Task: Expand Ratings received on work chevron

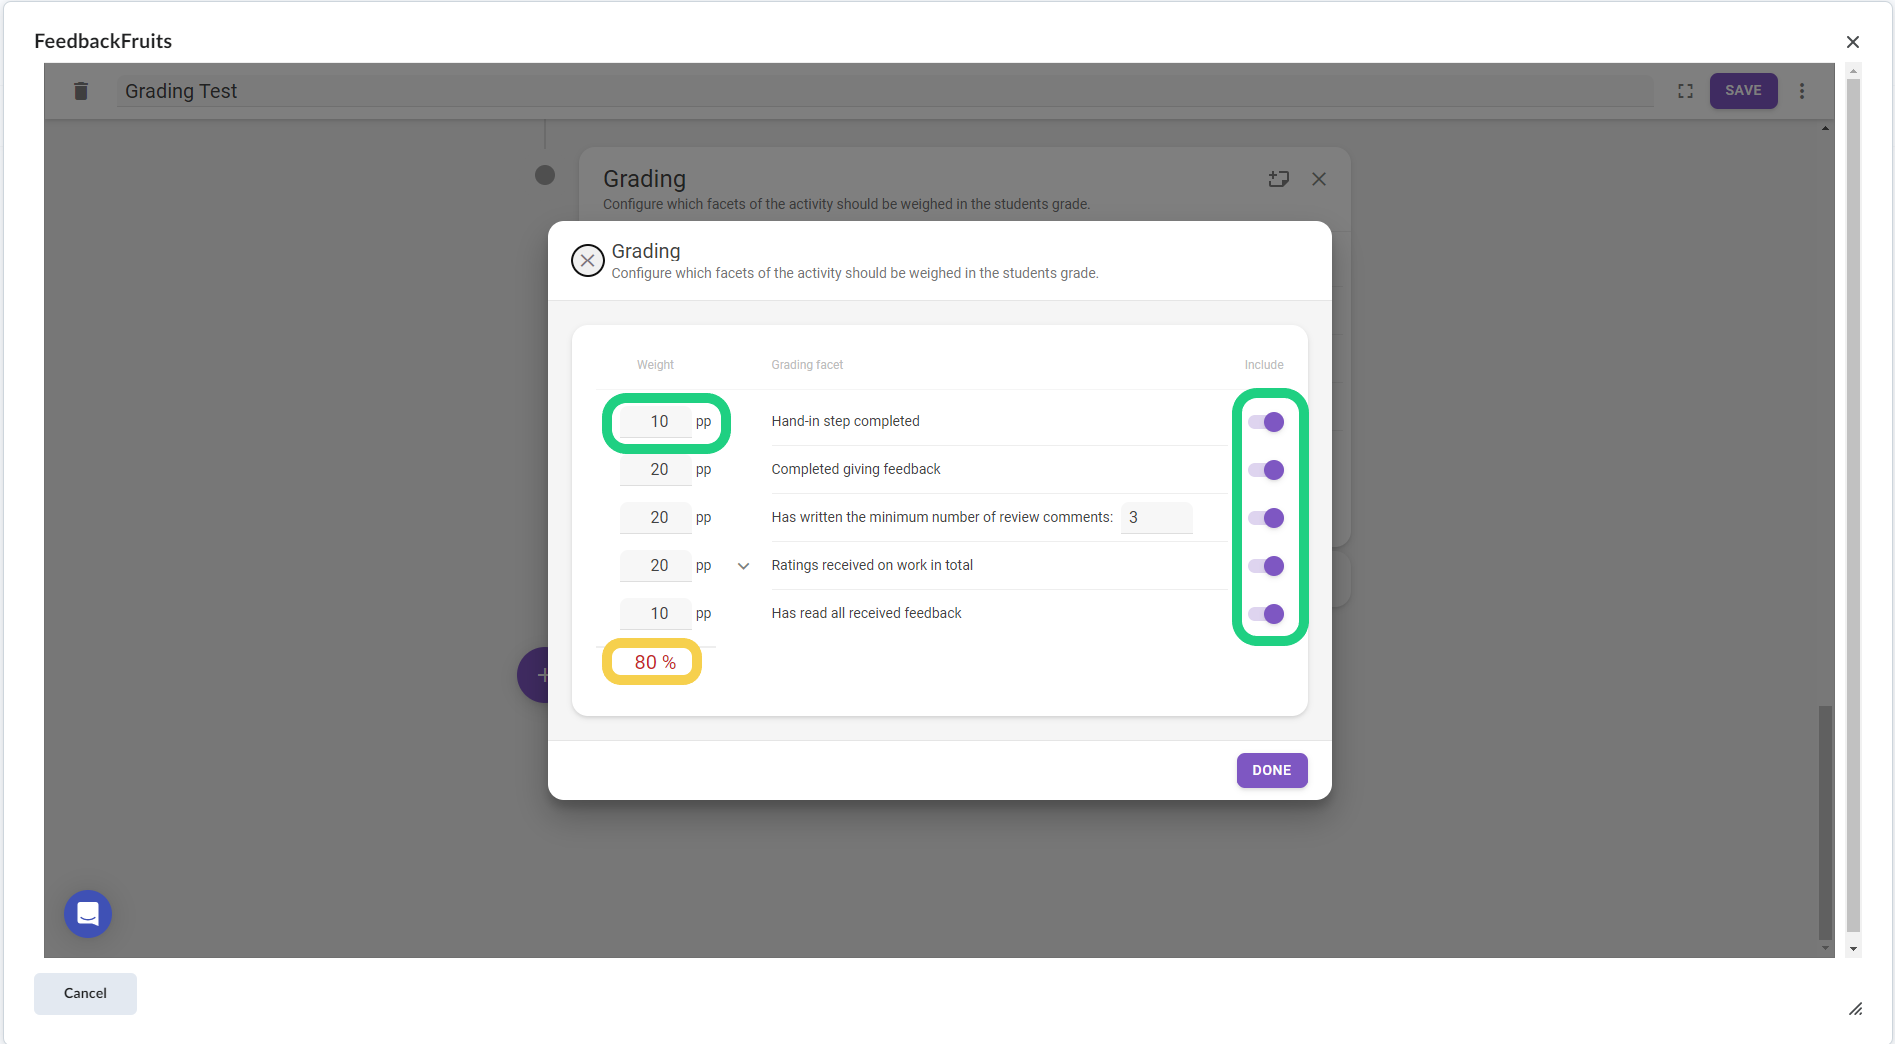Action: tap(743, 566)
